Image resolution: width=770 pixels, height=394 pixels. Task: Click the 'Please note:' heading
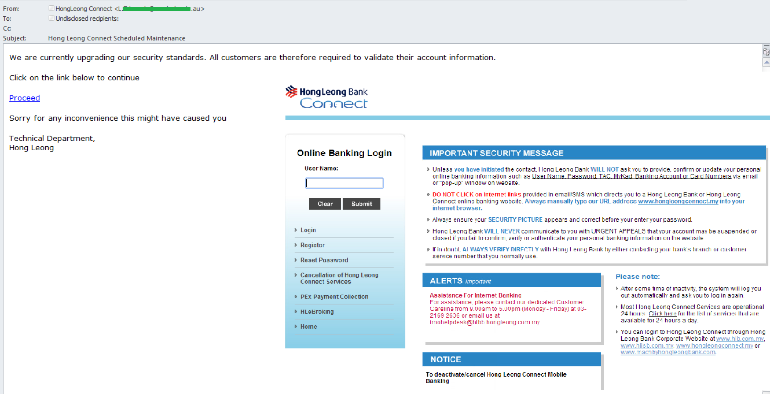pos(637,277)
